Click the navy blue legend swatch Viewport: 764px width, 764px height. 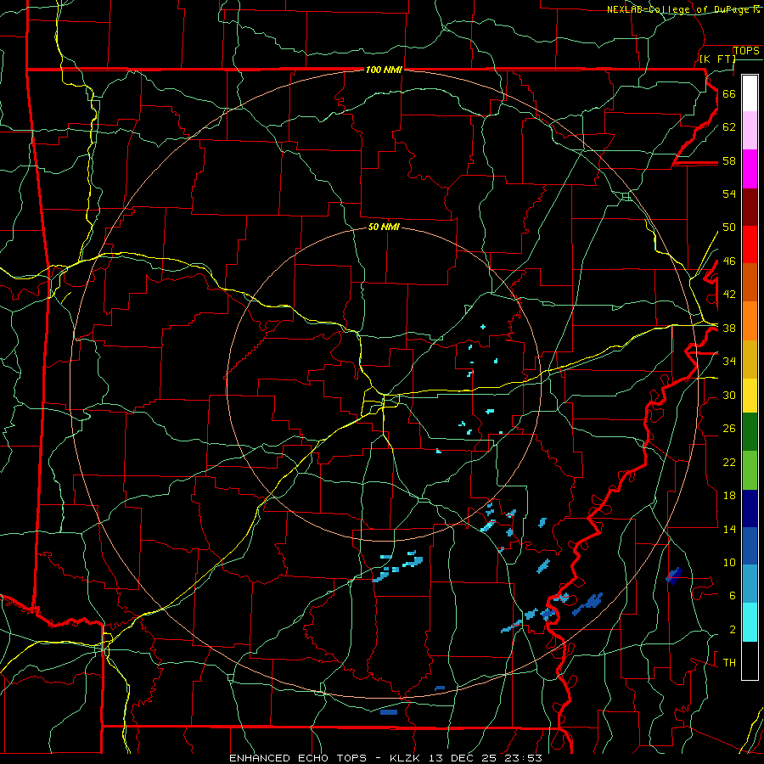pos(750,508)
